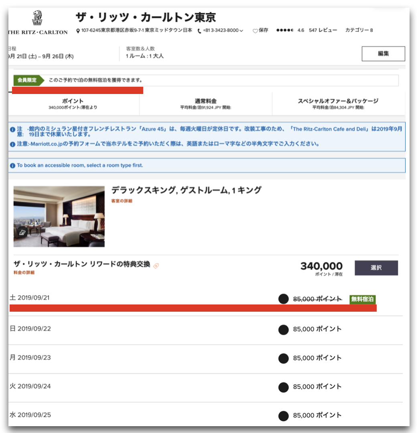Image resolution: width=418 pixels, height=433 pixels.
Task: Click the black dot for 2019/09/21
Action: 284,299
